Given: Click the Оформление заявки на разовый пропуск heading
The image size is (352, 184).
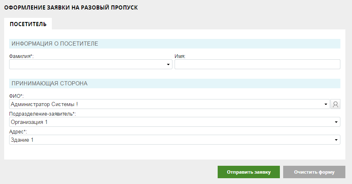Looking at the screenshot, I should (x=71, y=7).
